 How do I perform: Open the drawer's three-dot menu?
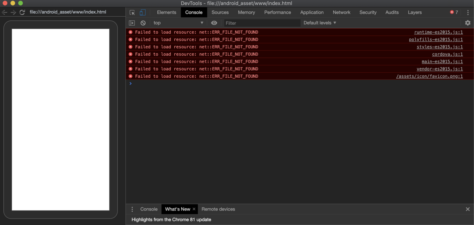[132, 209]
